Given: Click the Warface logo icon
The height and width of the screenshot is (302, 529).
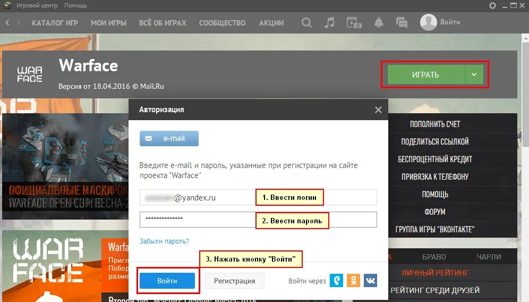Looking at the screenshot, I should tap(30, 74).
